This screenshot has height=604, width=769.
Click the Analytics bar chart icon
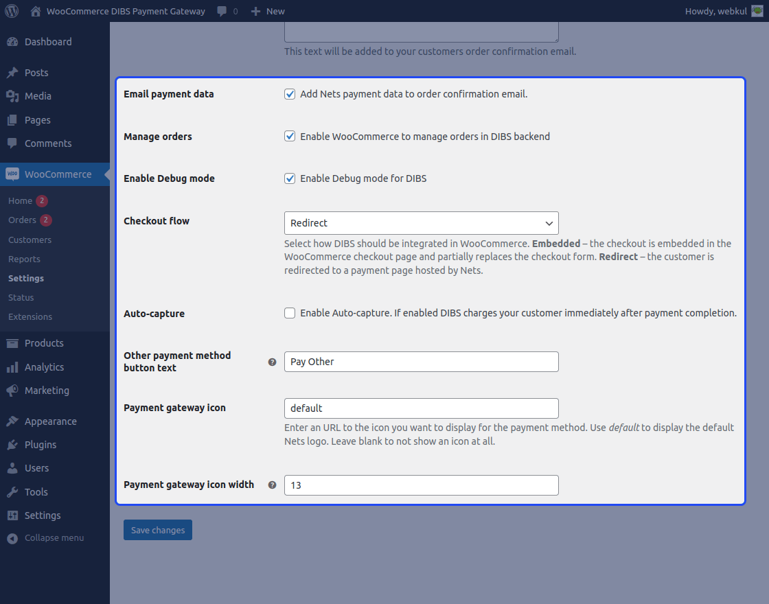pos(12,367)
